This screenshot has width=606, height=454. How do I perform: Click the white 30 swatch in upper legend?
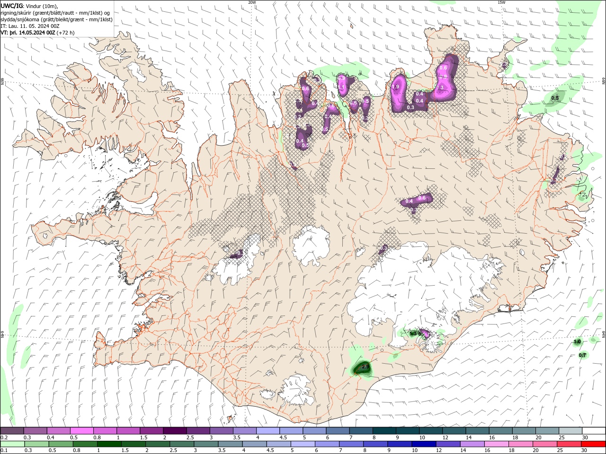tap(594, 431)
